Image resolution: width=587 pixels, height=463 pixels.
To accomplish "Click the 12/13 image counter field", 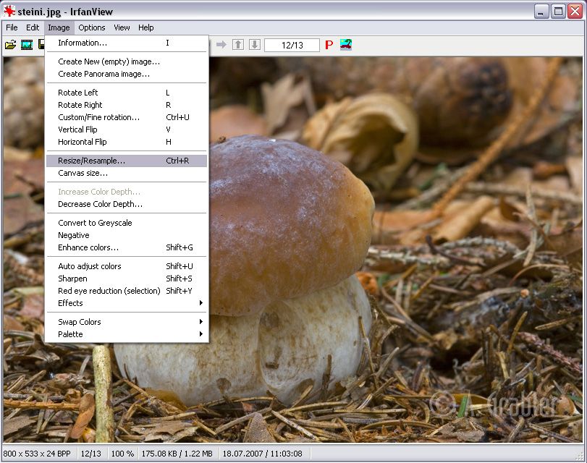I will click(x=292, y=45).
